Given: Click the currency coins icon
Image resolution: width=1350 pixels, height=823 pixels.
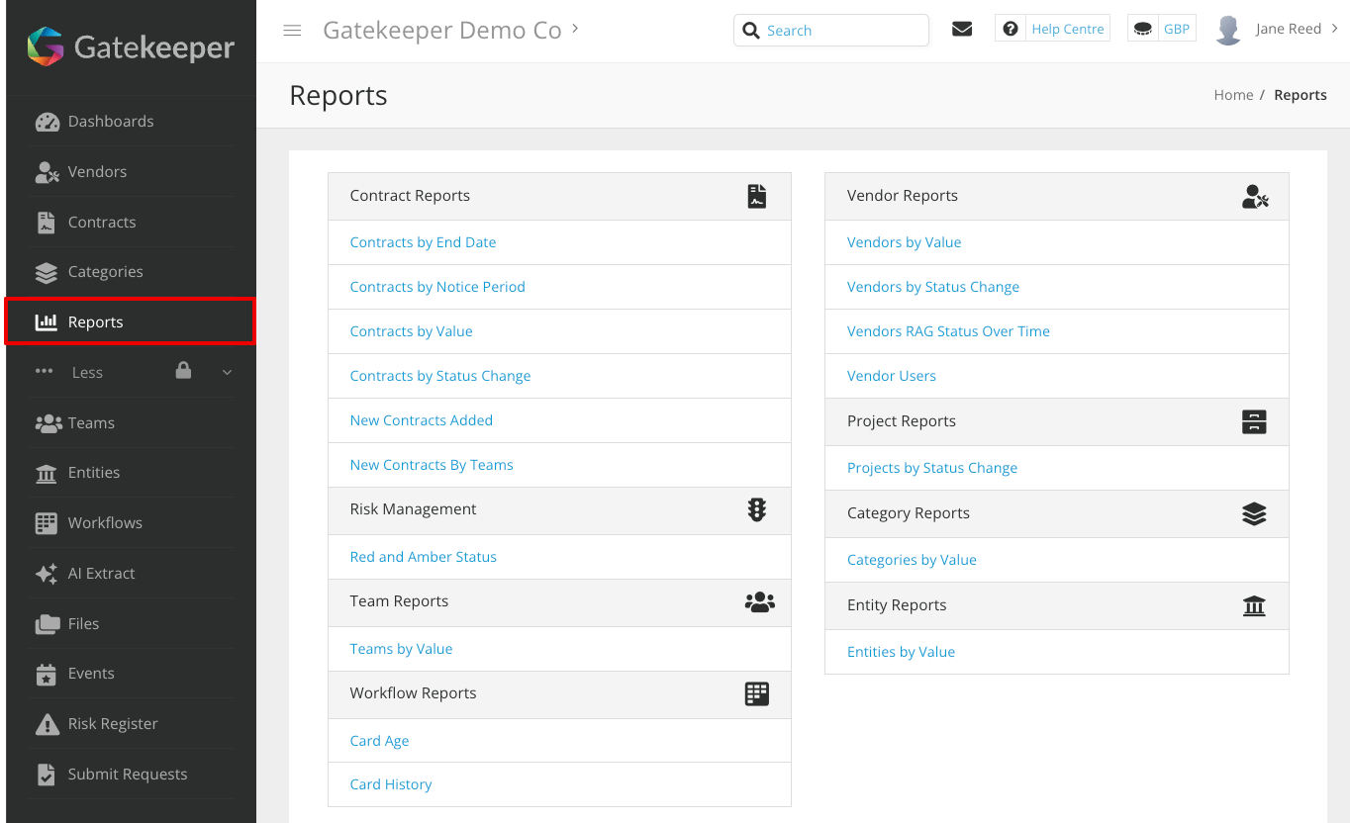Looking at the screenshot, I should click(1143, 29).
